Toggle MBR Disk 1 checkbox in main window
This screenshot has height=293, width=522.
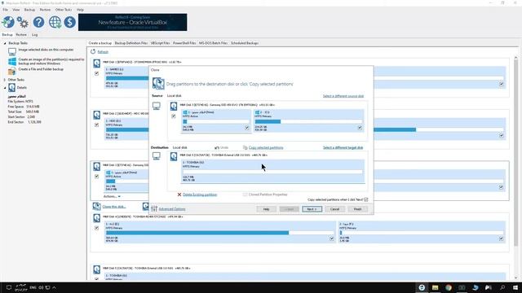tap(96, 73)
